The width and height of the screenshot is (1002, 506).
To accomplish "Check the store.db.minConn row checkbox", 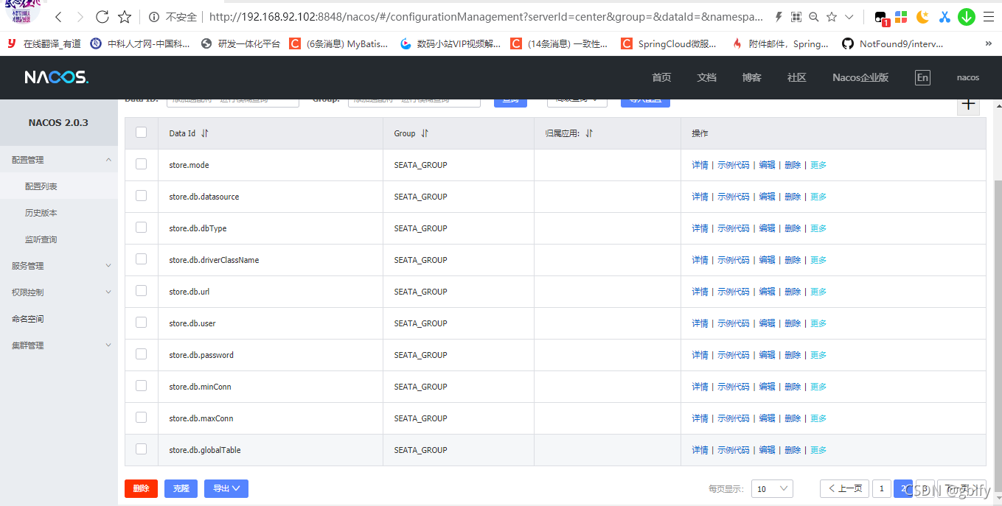I will point(142,386).
